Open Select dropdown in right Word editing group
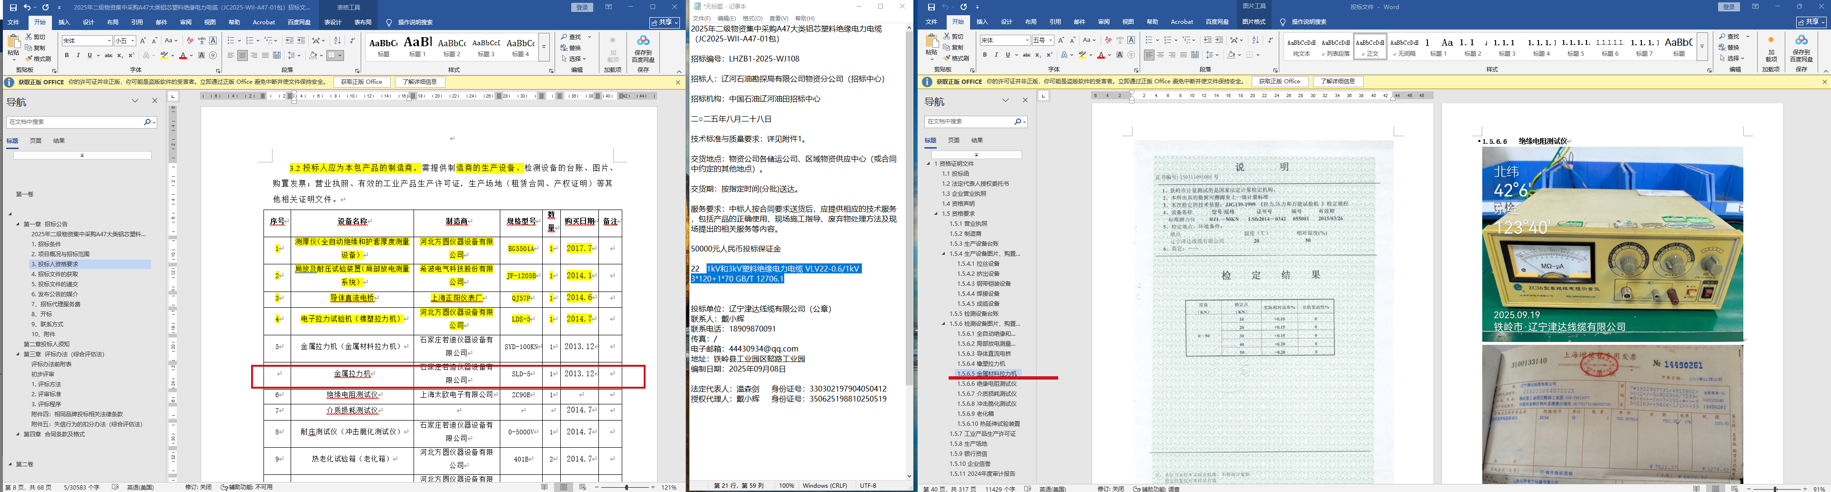The height and width of the screenshot is (492, 1831). 1732,58
